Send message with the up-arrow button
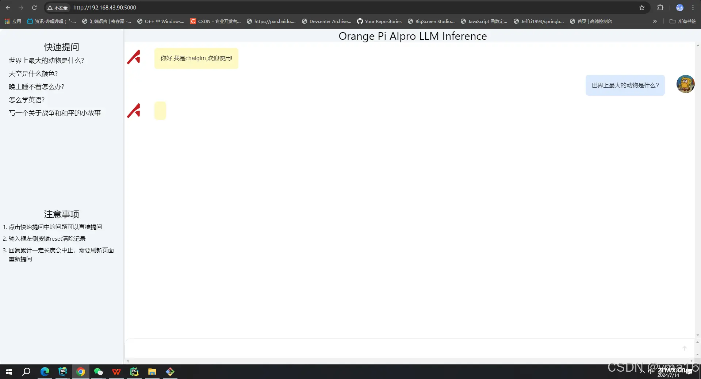Screen dimensions: 701x379 [x=685, y=348]
